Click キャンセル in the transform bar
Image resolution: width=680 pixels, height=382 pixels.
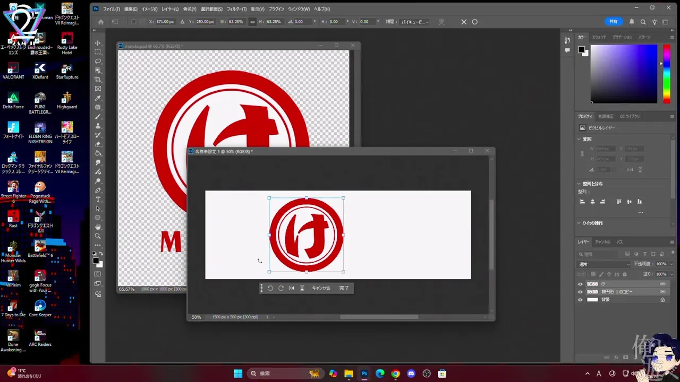click(x=321, y=288)
